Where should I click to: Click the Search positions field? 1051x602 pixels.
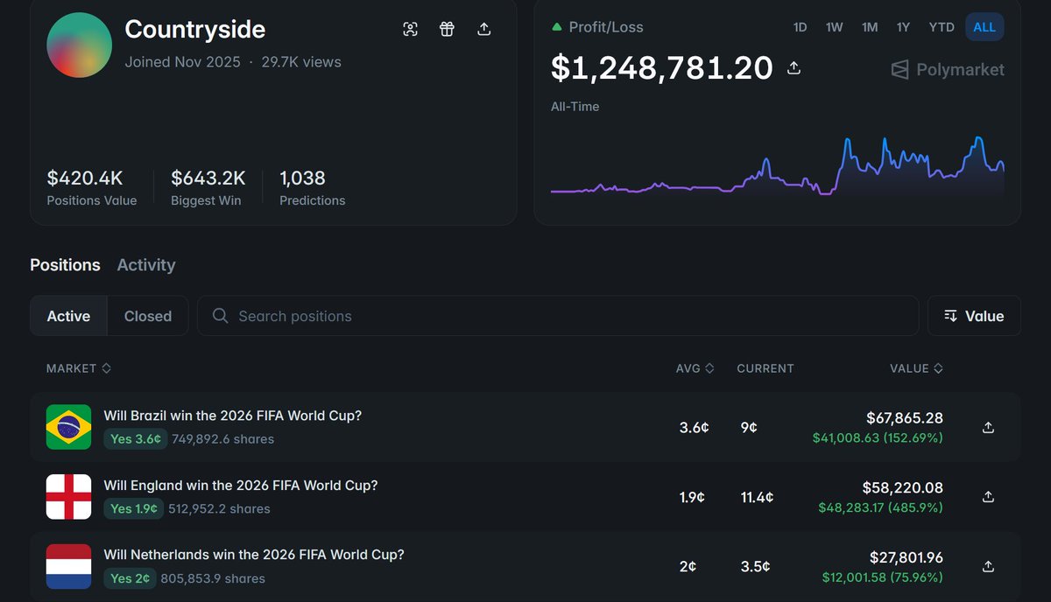558,316
